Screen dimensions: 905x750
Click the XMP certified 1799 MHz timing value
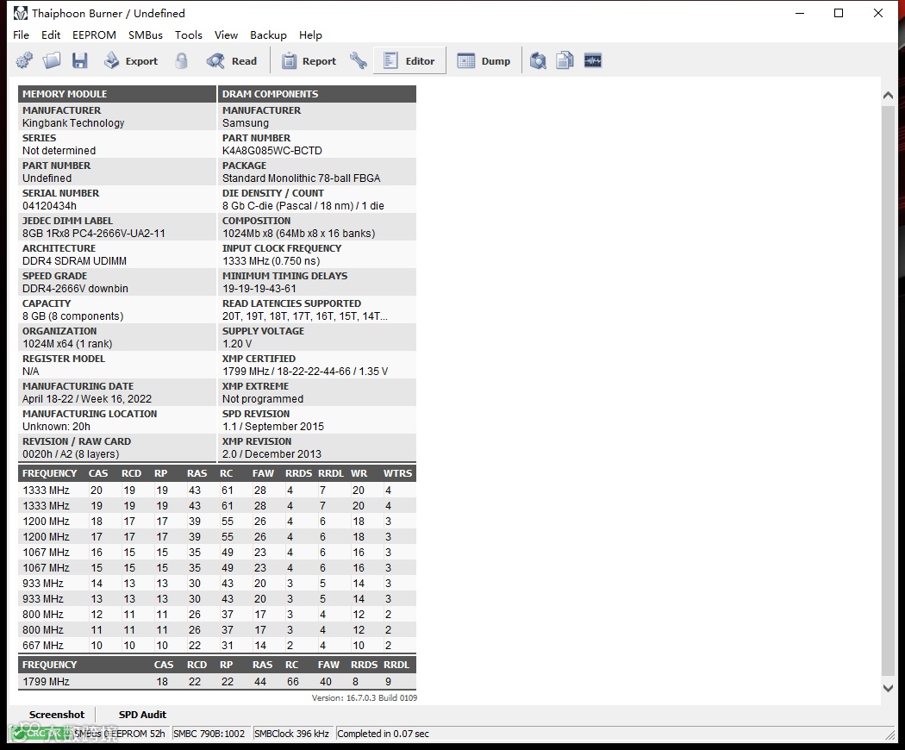coord(305,372)
